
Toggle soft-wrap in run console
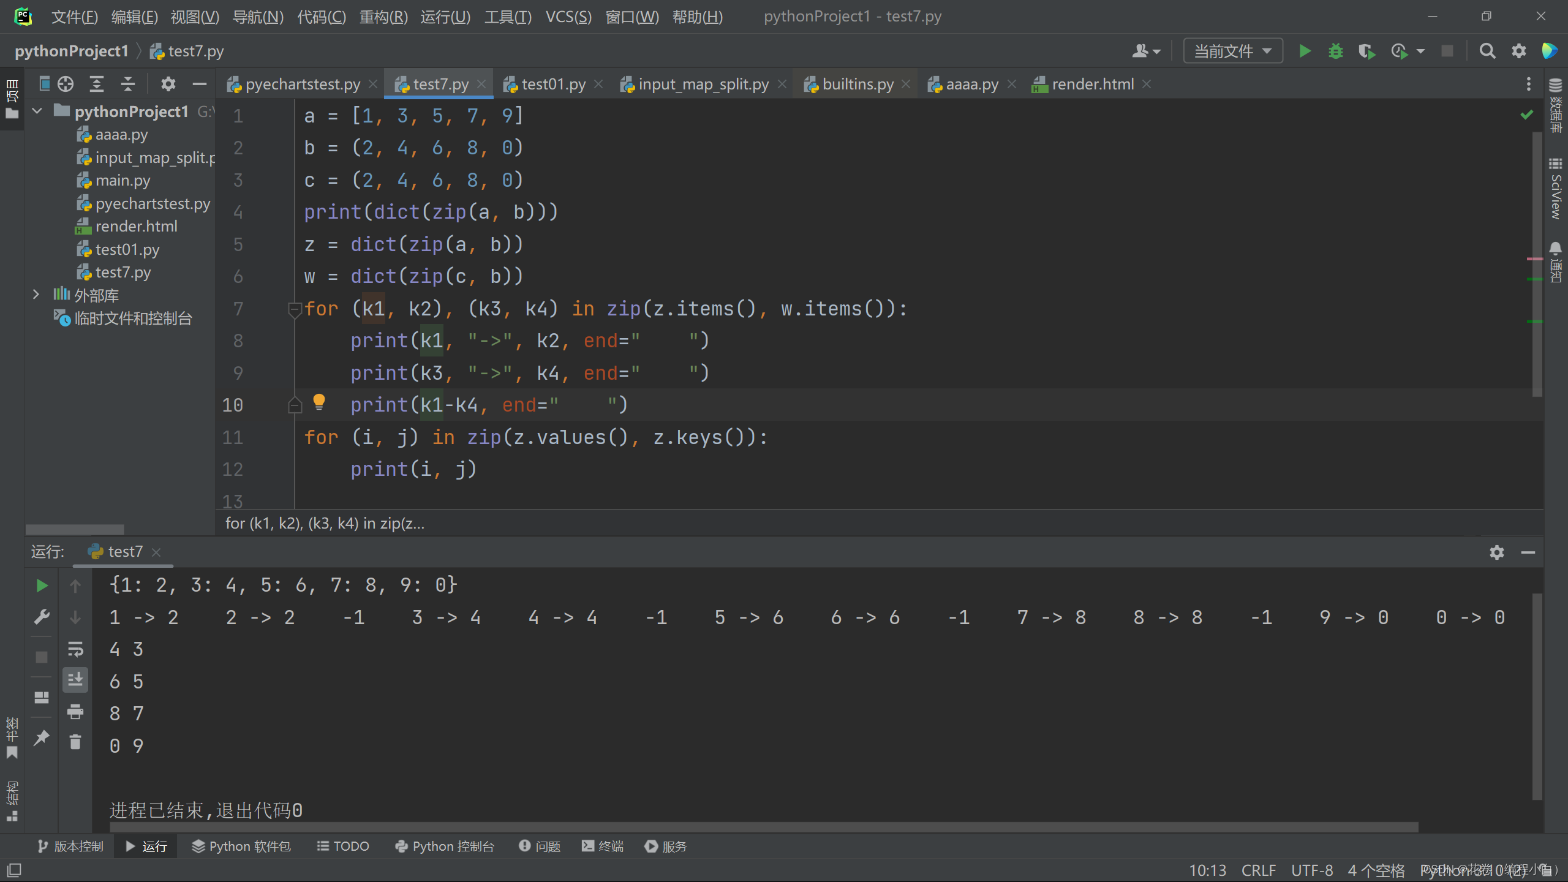pos(75,649)
